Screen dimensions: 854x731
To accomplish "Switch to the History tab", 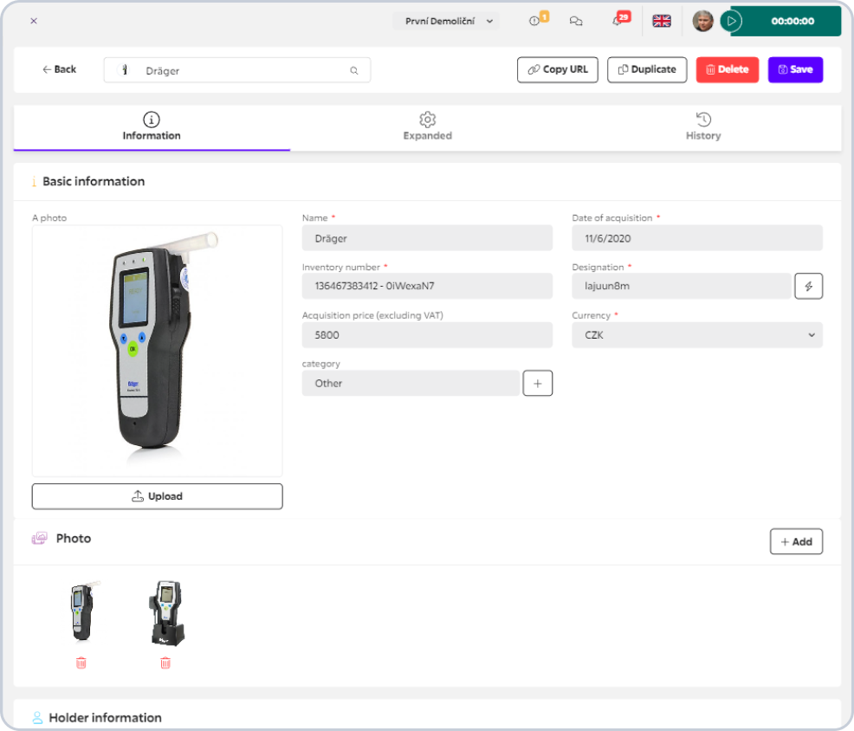I will click(703, 127).
